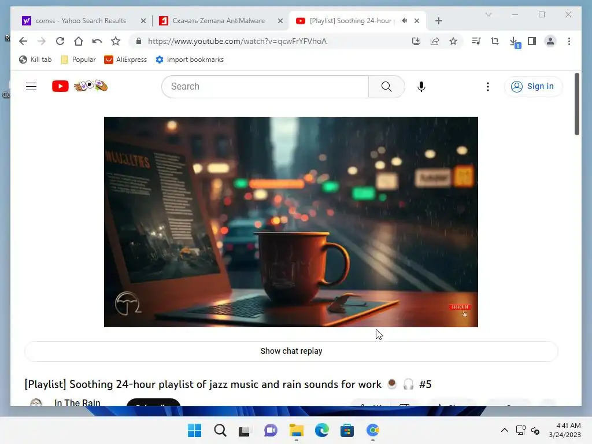Click the active browser taskbar icon

click(373, 430)
